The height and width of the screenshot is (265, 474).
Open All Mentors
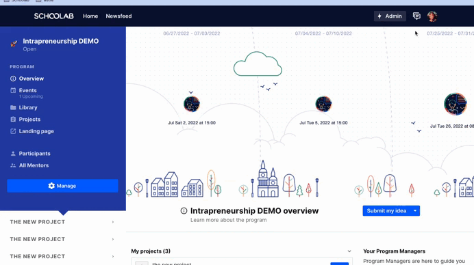point(34,165)
